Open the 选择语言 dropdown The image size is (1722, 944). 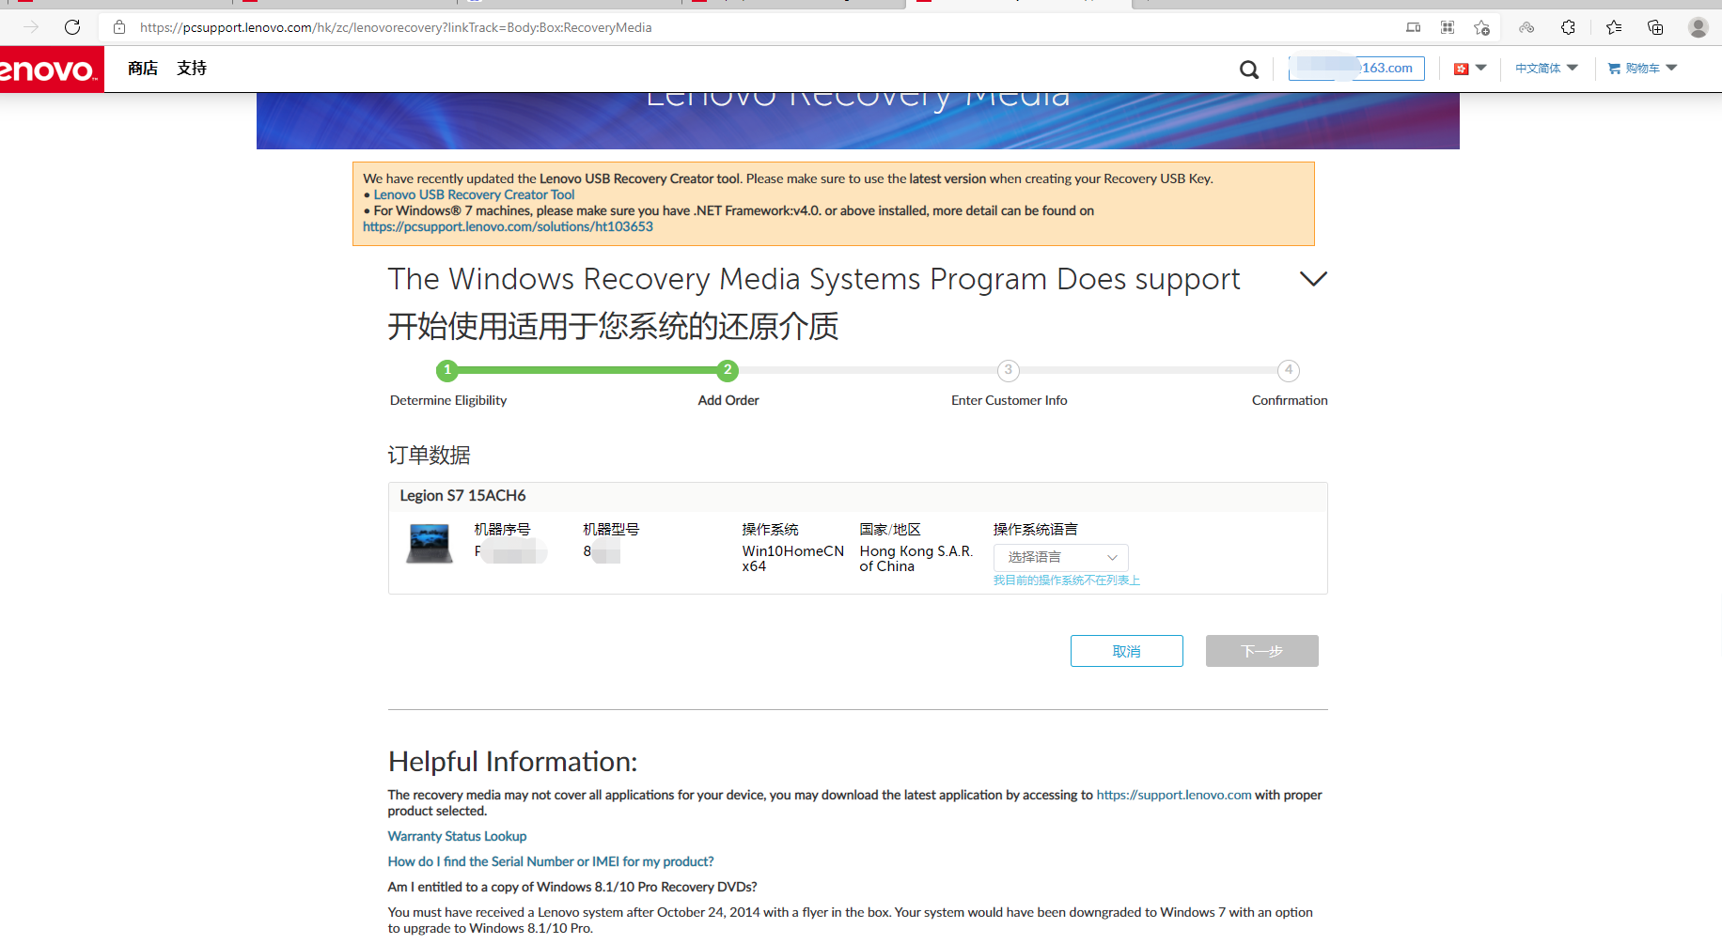pos(1060,557)
